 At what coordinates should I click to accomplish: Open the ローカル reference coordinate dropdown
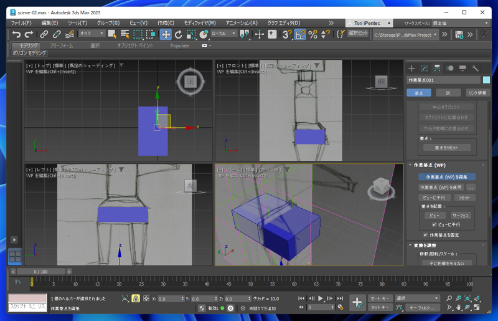click(x=223, y=34)
